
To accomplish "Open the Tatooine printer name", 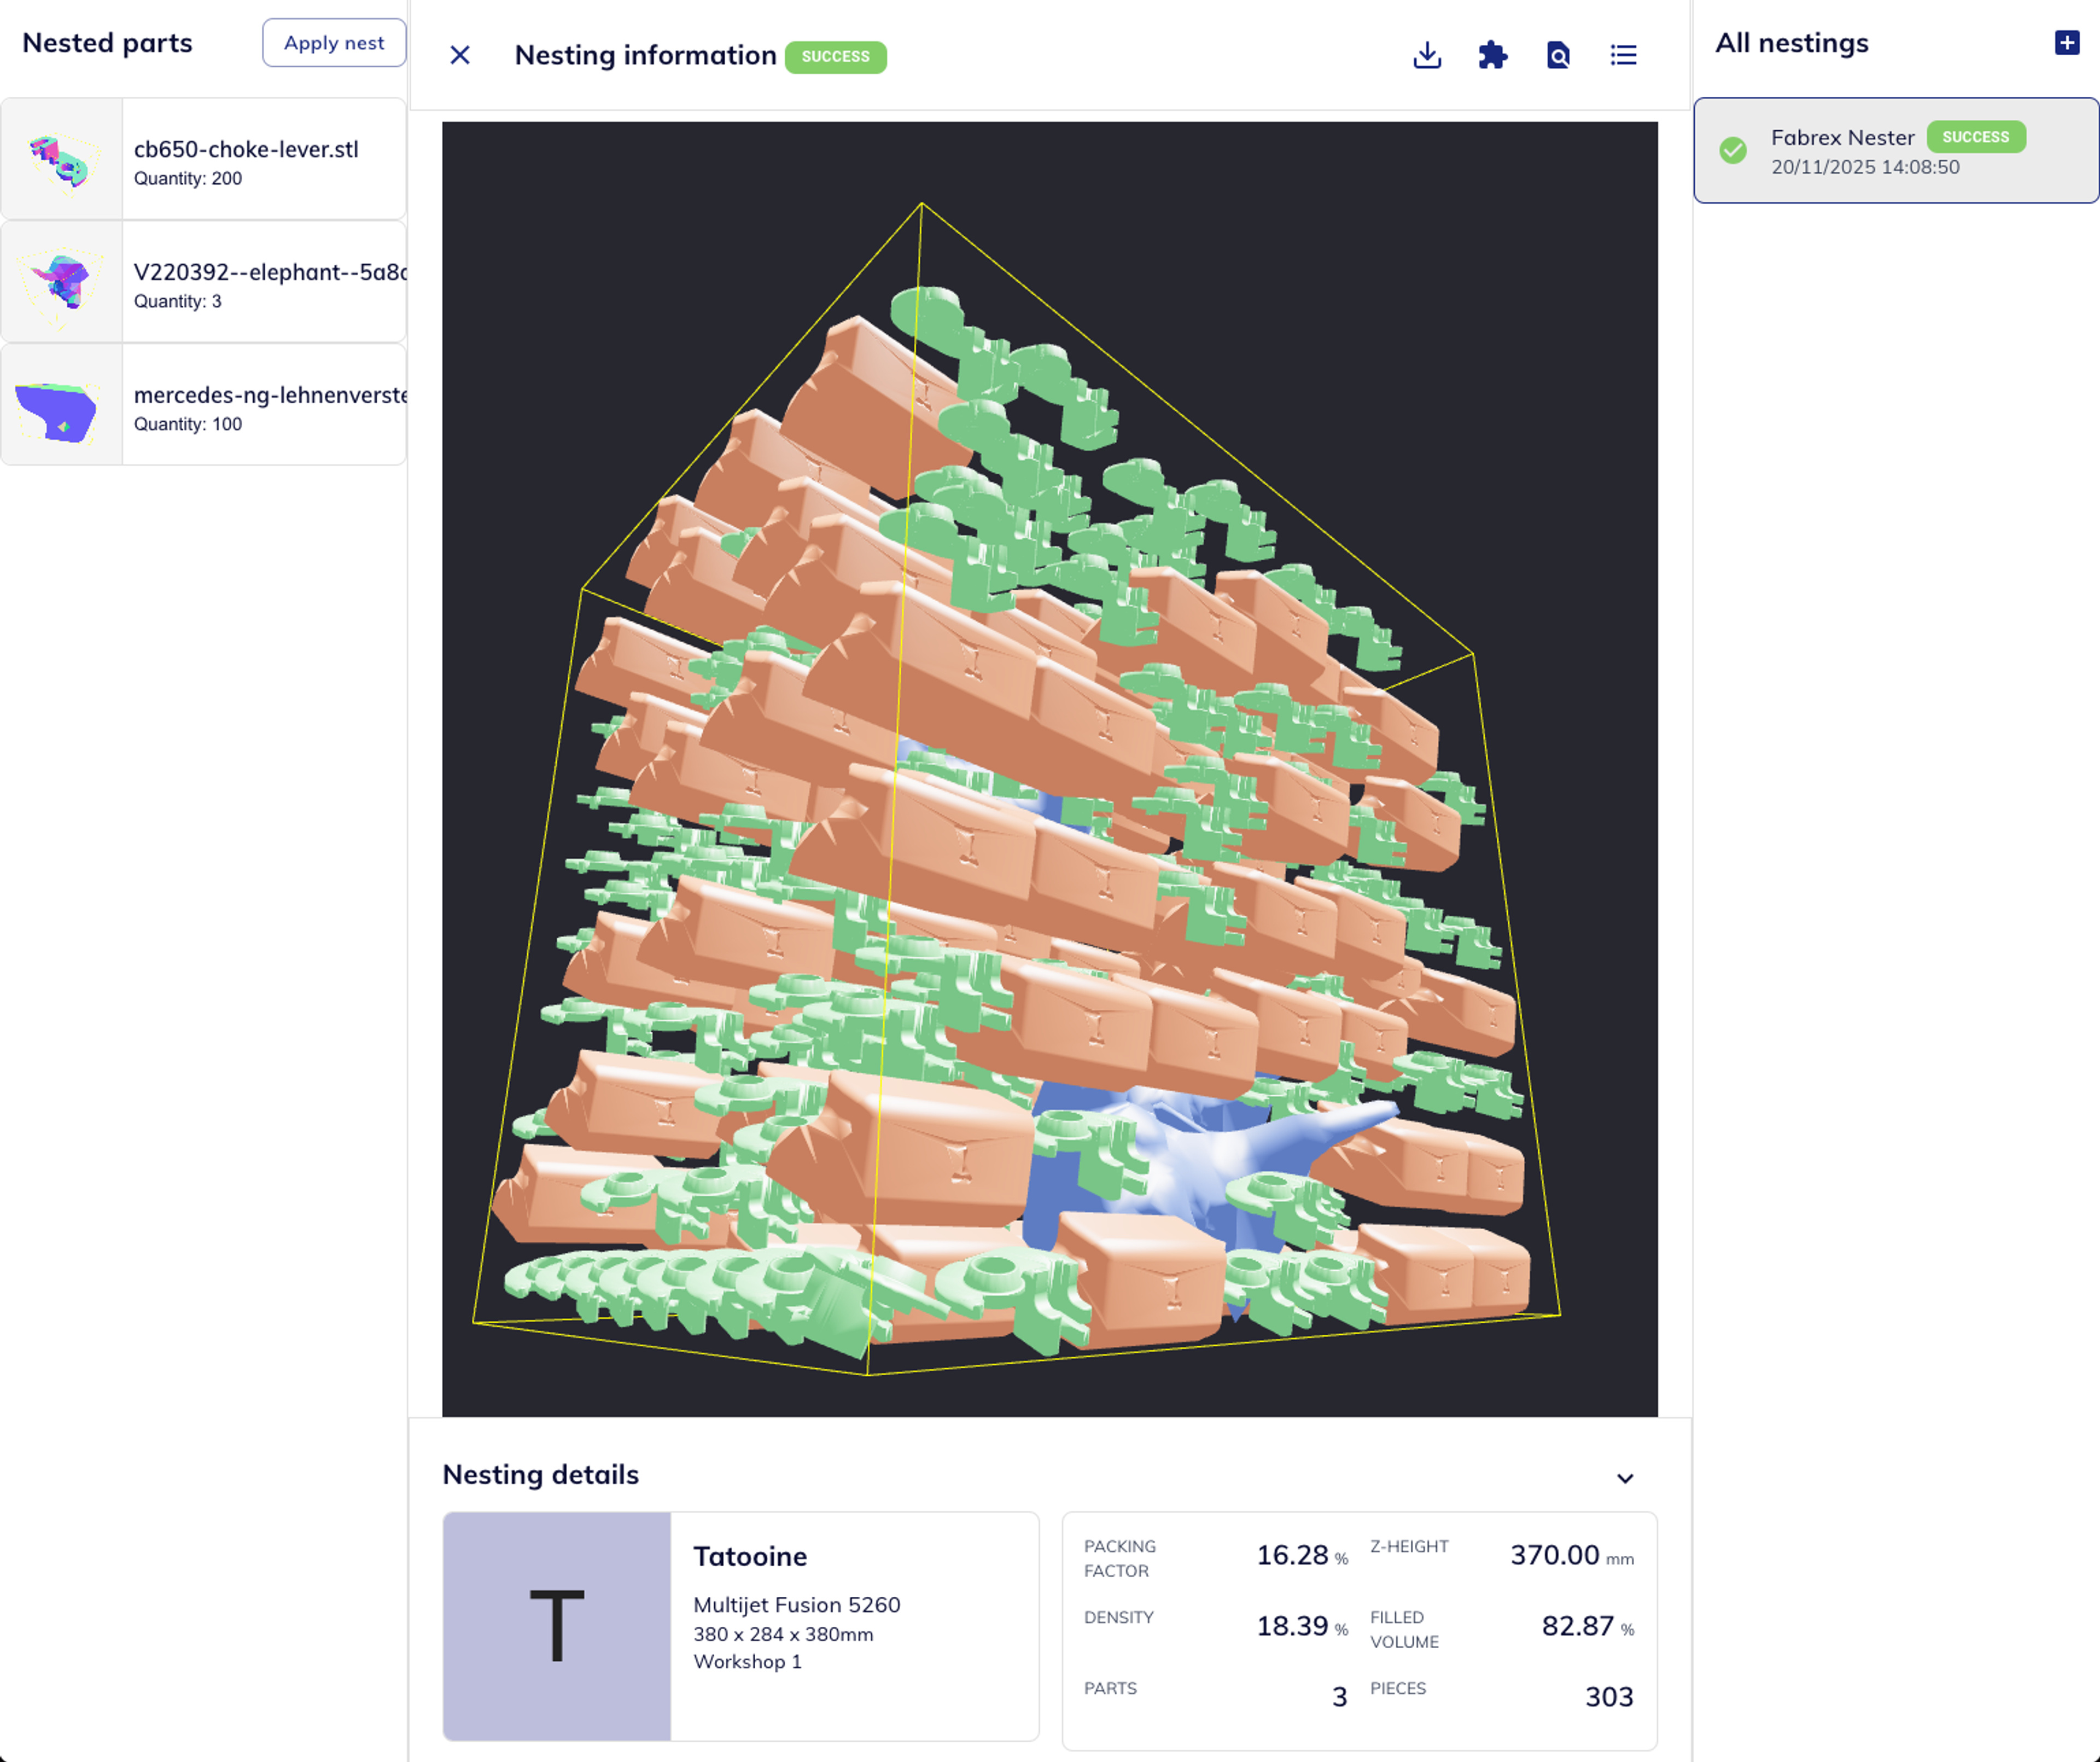I will pos(750,1556).
